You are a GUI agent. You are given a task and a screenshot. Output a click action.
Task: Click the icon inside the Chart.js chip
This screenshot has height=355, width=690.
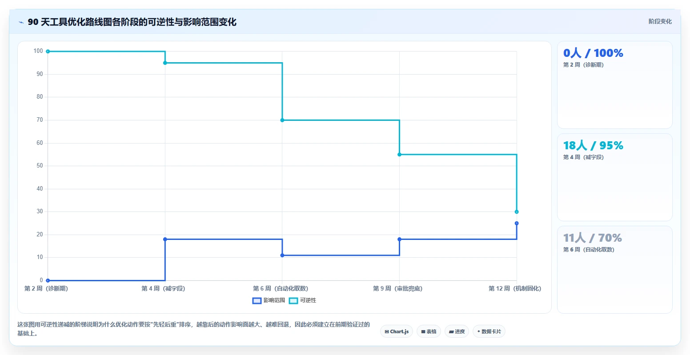pos(387,332)
